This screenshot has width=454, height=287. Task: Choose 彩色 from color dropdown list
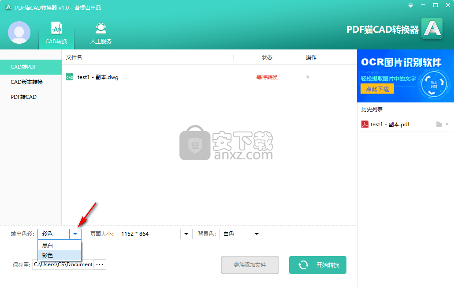coord(60,255)
